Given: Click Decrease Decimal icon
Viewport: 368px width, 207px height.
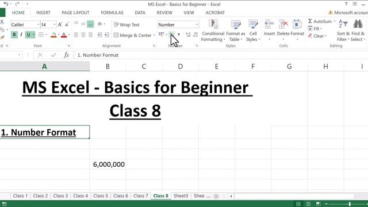Looking at the screenshot, I should point(195,34).
